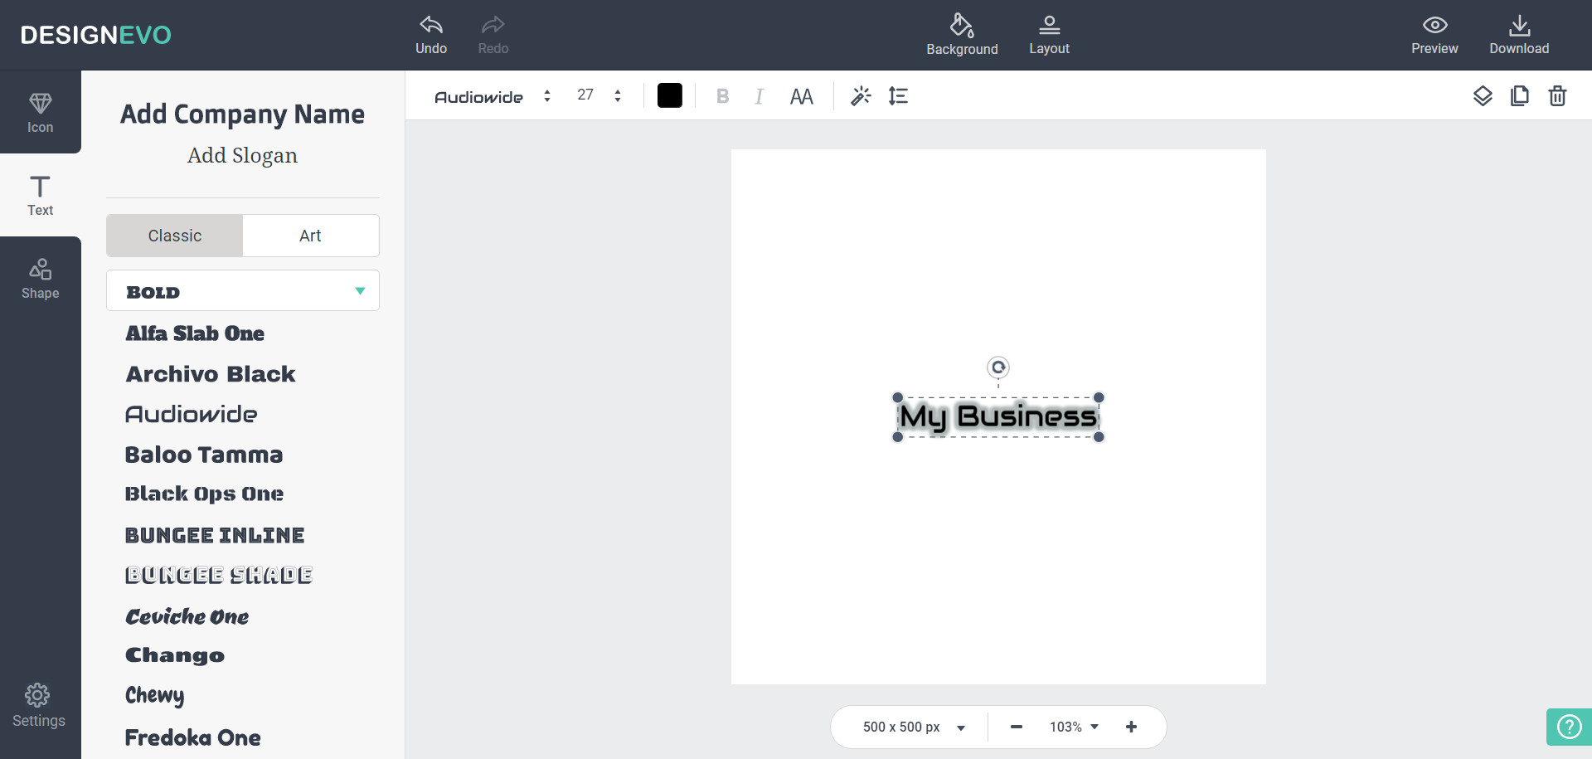Choose the Bungee Shade font
The image size is (1592, 759).
tap(219, 575)
